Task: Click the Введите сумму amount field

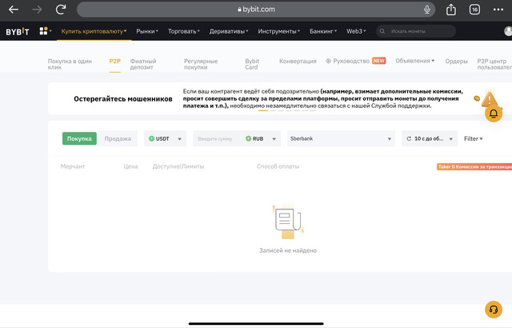Action: point(215,138)
